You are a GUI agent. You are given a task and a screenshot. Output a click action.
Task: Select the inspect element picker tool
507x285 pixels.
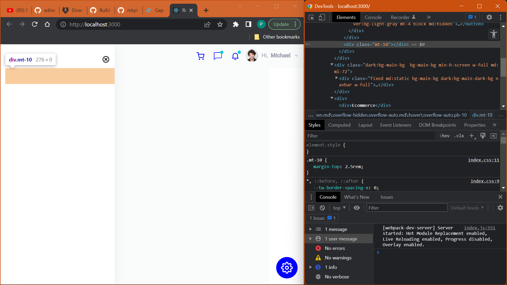coord(311,17)
